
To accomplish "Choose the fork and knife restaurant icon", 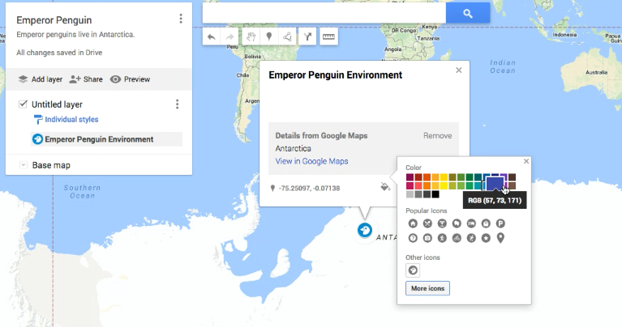I will click(x=427, y=223).
